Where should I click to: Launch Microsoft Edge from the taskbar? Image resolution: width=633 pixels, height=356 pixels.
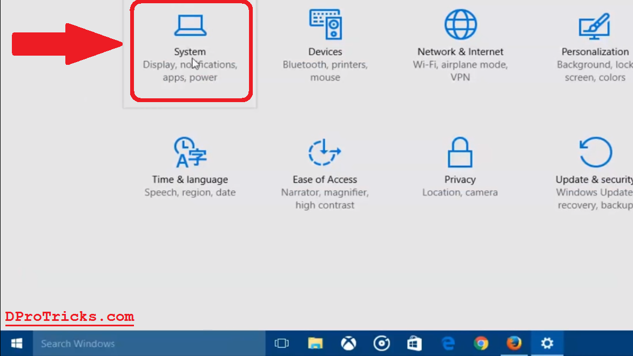point(448,344)
